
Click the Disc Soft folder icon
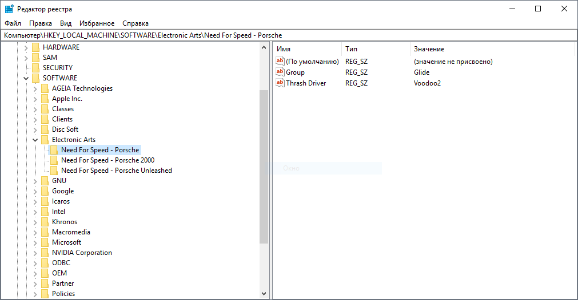45,129
